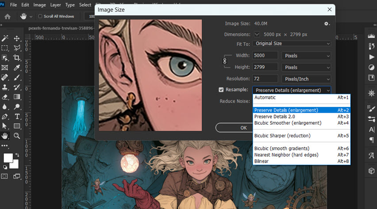The width and height of the screenshot is (377, 209).
Task: Toggle Quick Mask mode
Action: (x=4, y=176)
